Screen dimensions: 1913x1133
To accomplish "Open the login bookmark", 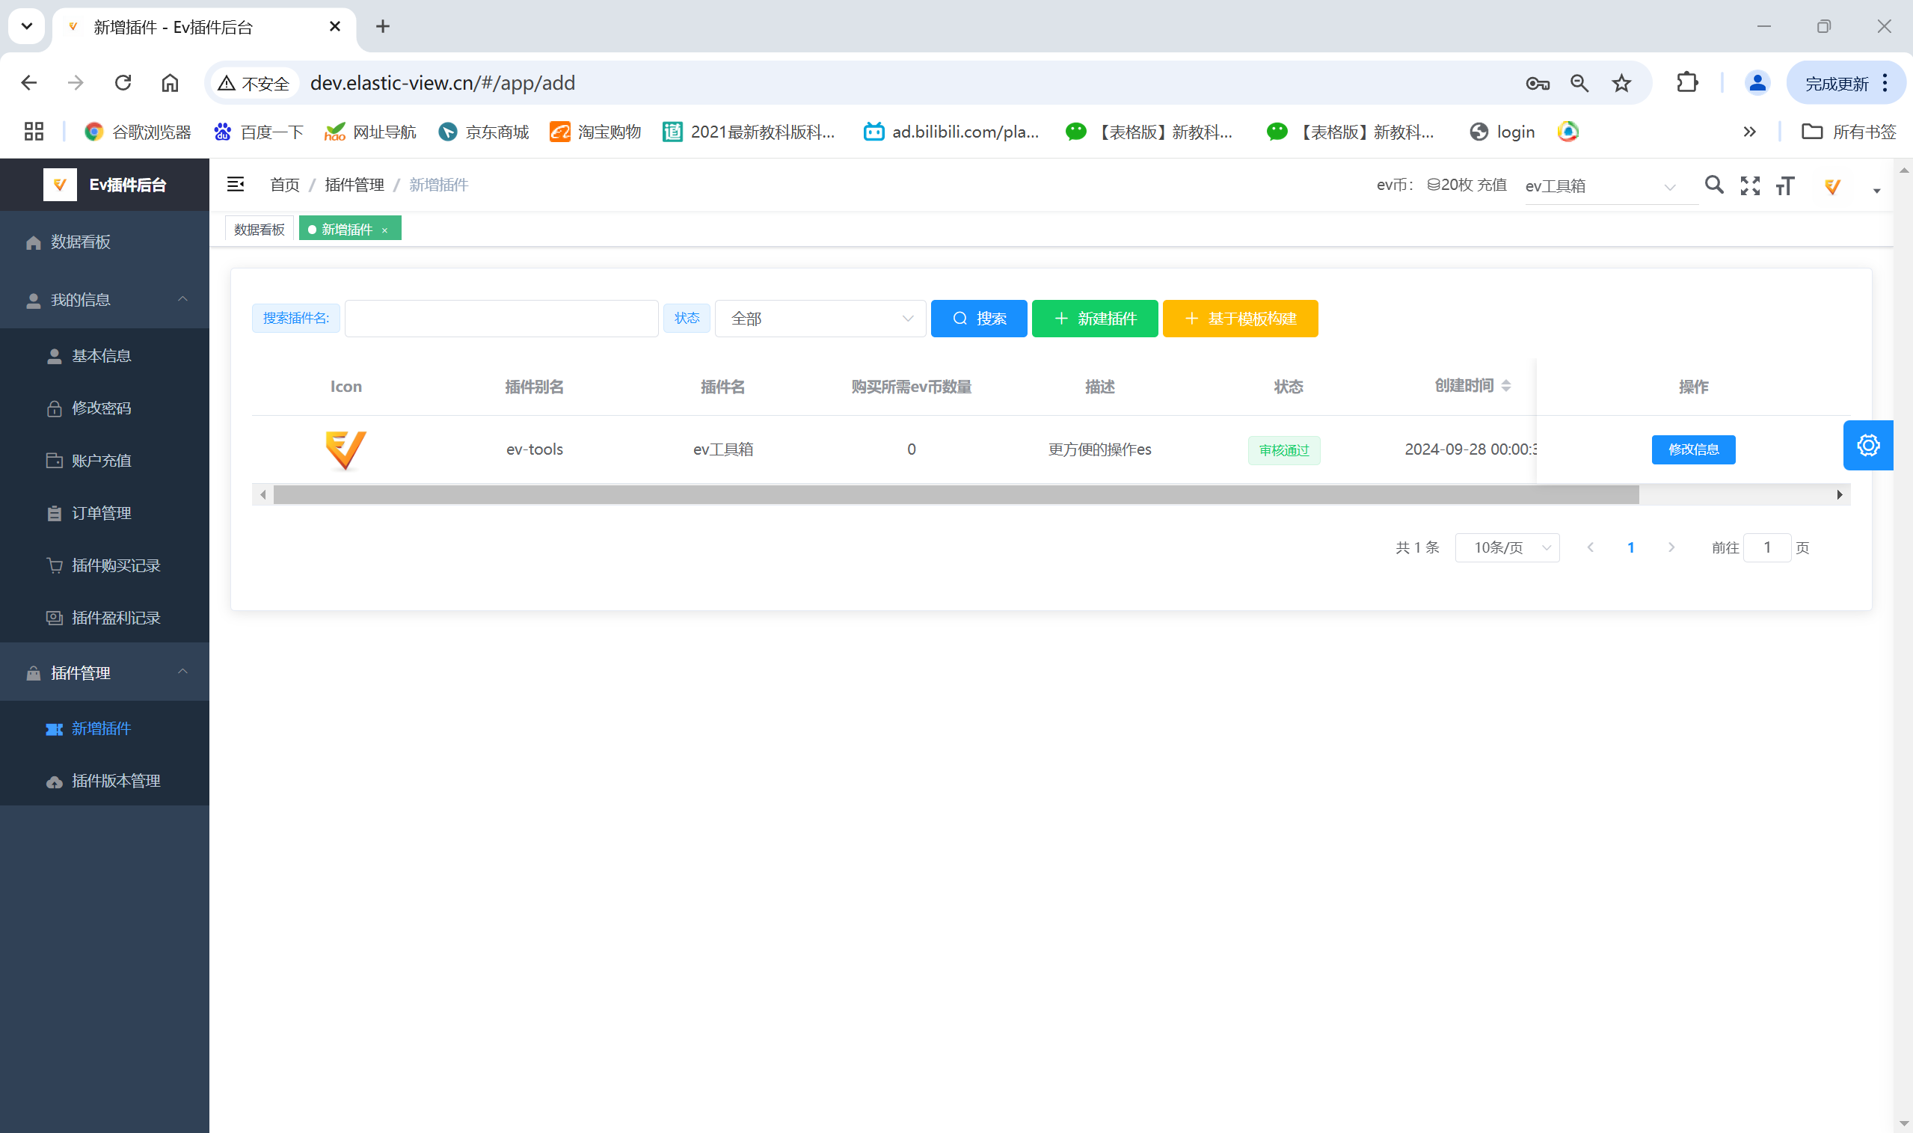I will click(x=1502, y=132).
